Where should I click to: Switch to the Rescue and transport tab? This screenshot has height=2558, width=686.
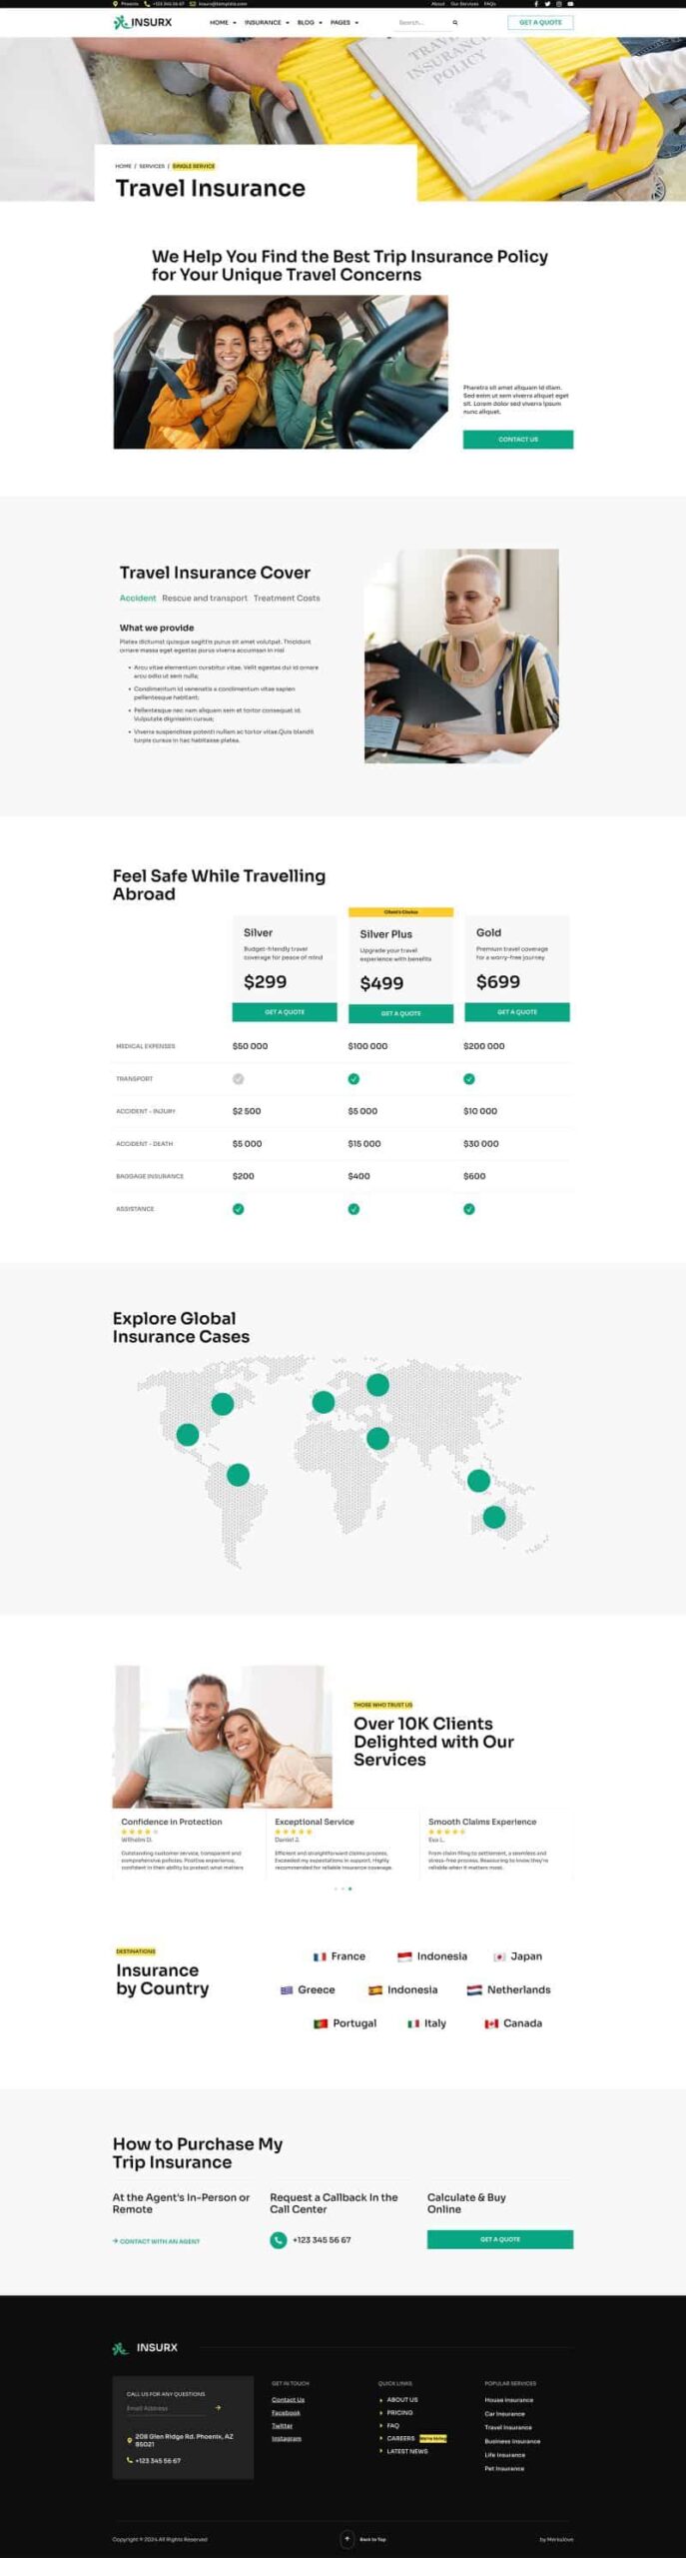205,598
